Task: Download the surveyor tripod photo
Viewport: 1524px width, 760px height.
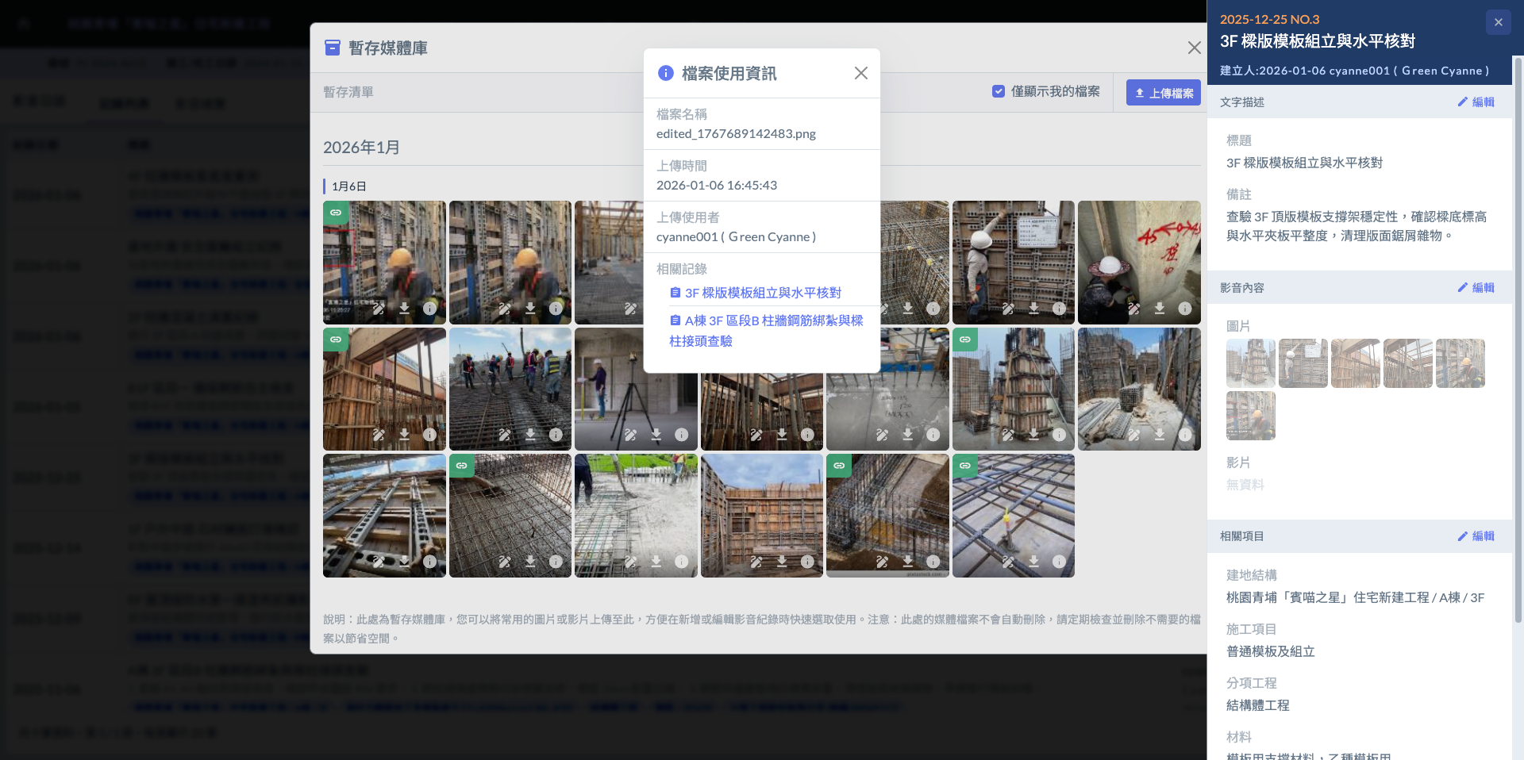Action: tap(656, 435)
